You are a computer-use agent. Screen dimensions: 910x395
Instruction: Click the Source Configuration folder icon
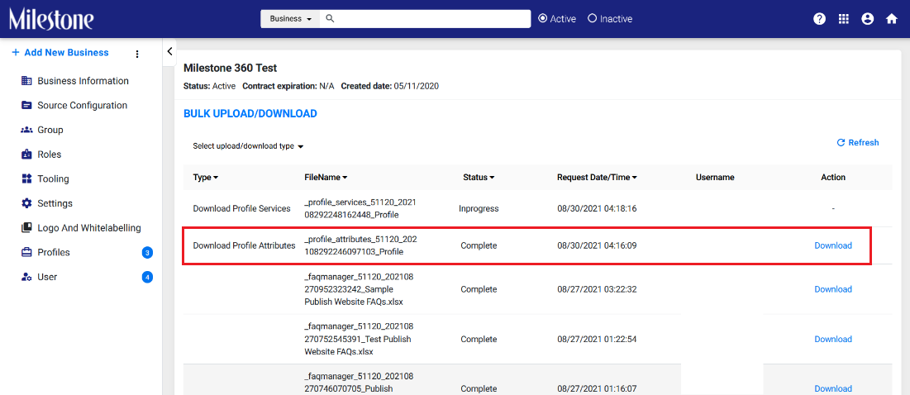coord(26,106)
